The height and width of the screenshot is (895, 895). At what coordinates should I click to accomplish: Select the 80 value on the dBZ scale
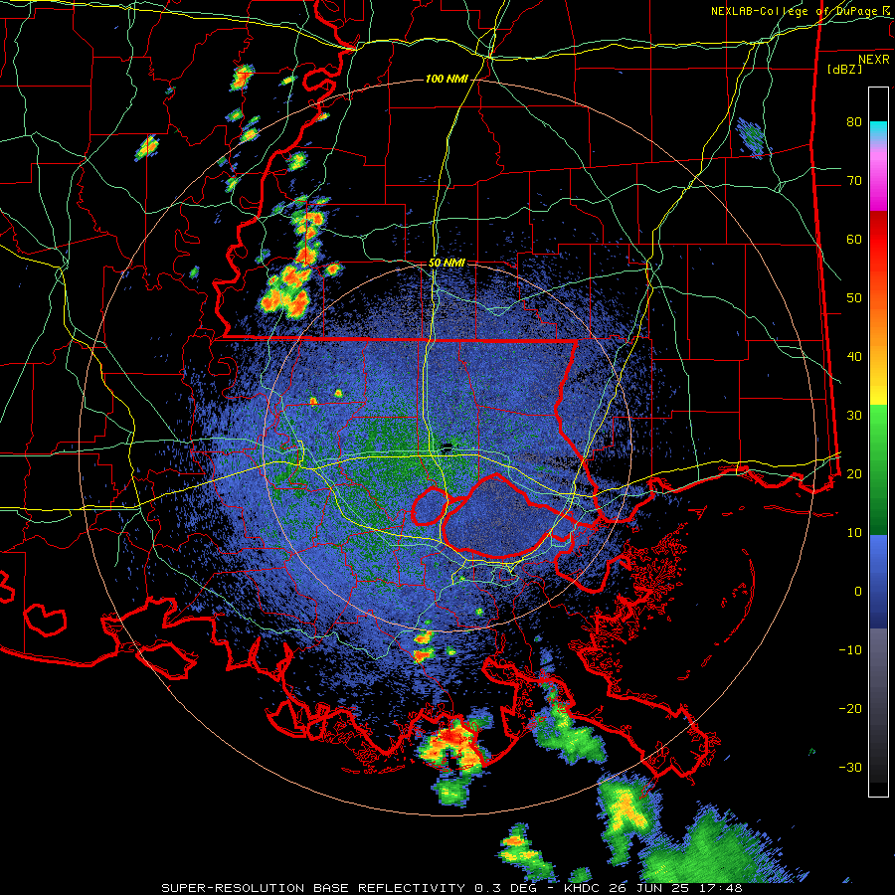854,122
